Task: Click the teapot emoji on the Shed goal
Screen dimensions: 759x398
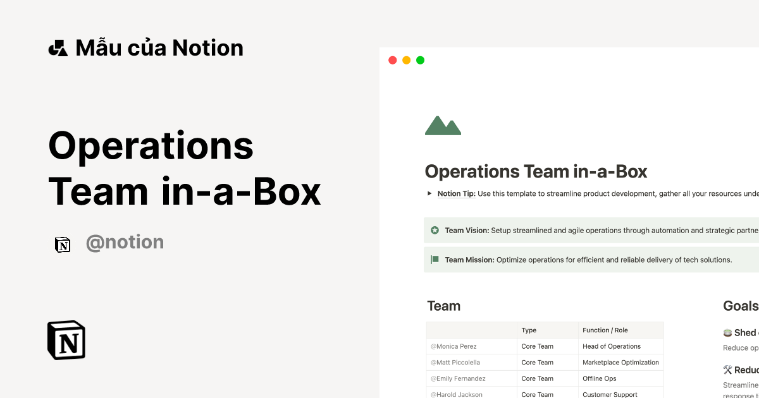Action: tap(727, 332)
